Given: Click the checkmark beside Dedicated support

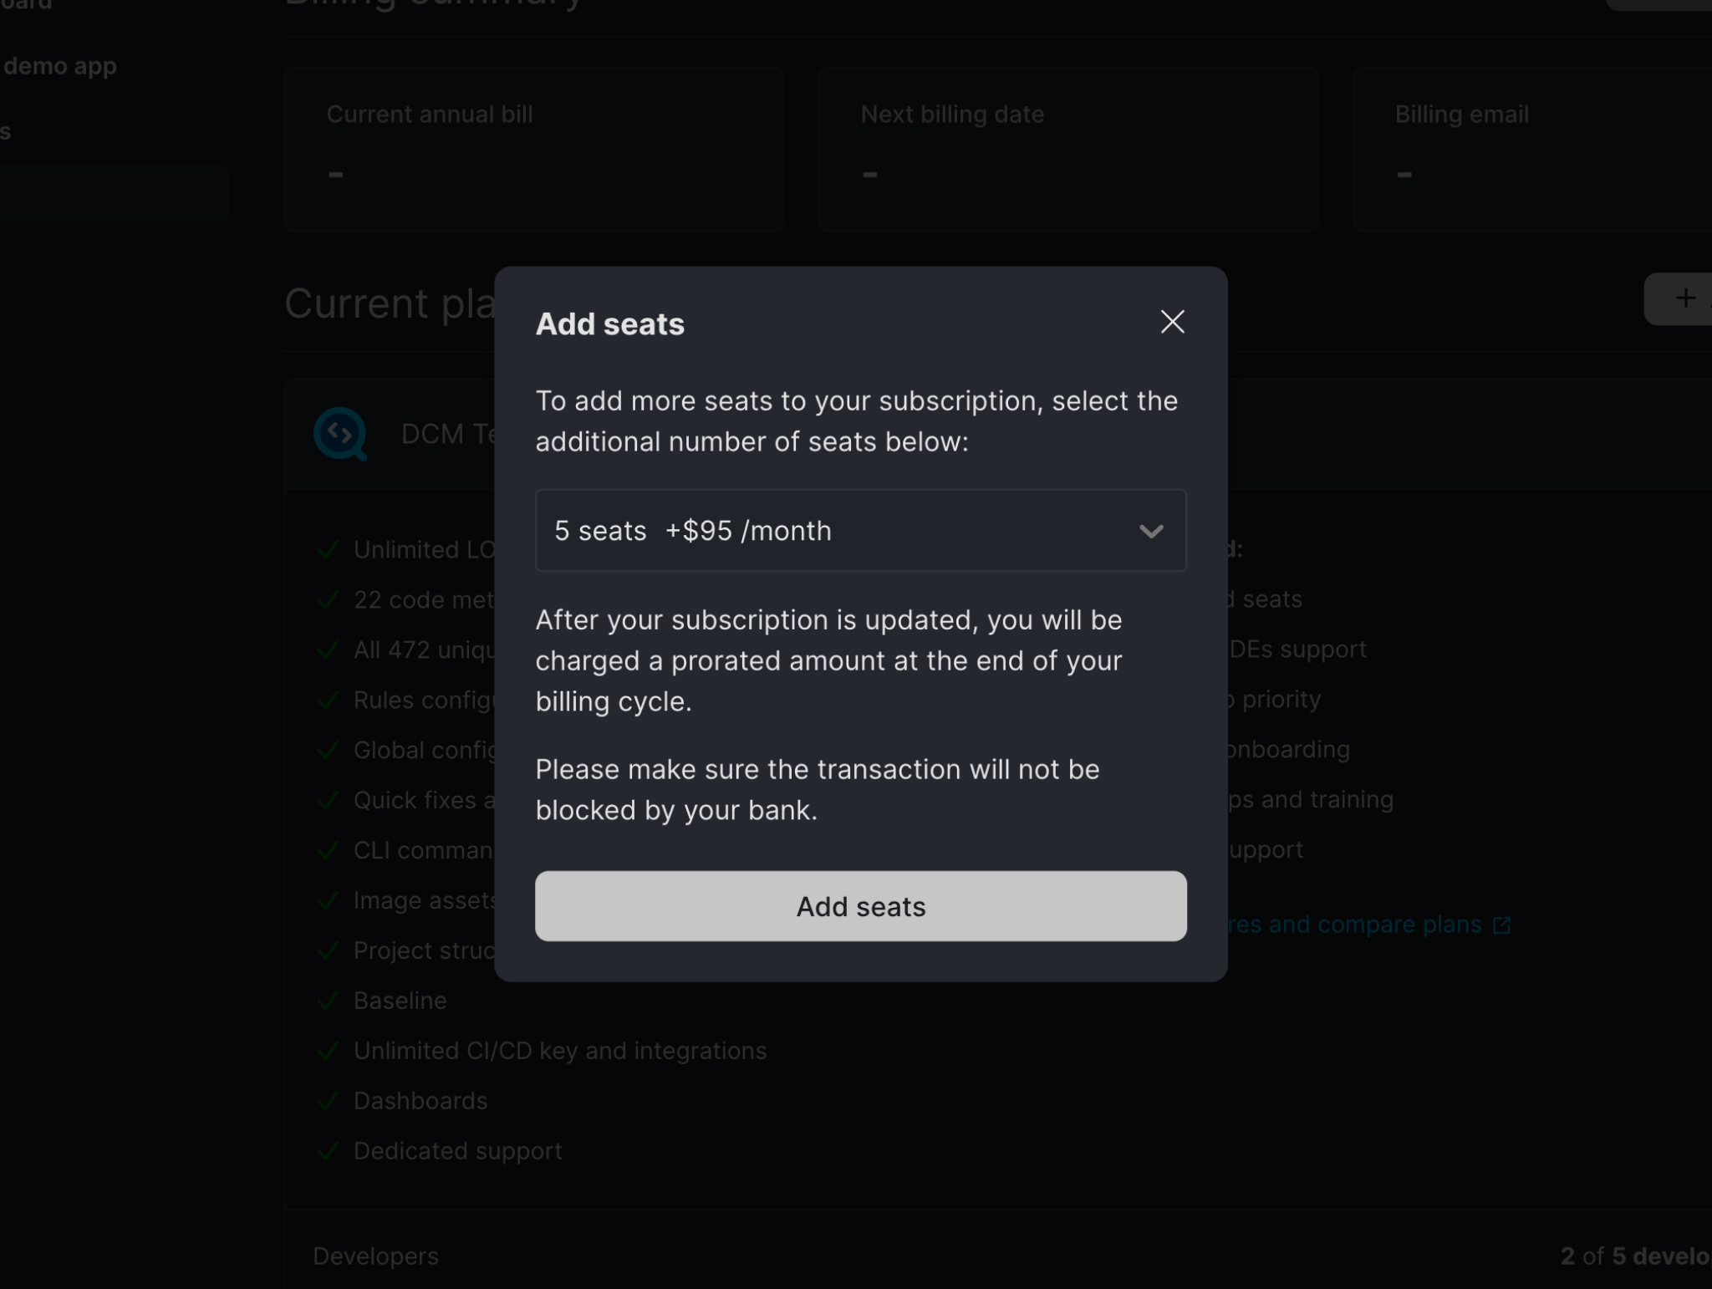Looking at the screenshot, I should [327, 1151].
